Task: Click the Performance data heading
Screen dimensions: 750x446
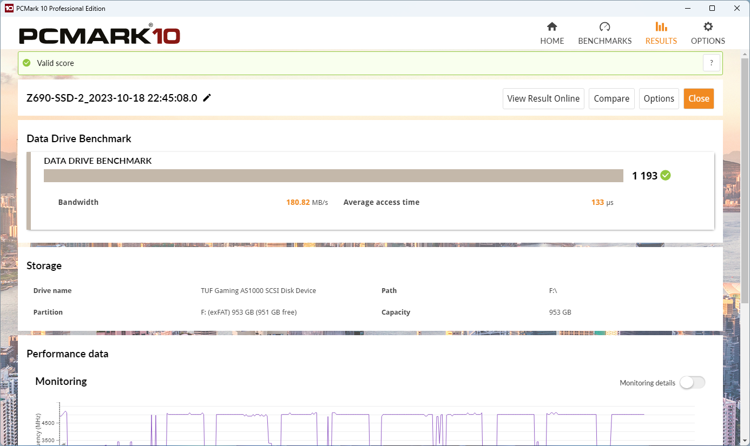Action: coord(68,354)
